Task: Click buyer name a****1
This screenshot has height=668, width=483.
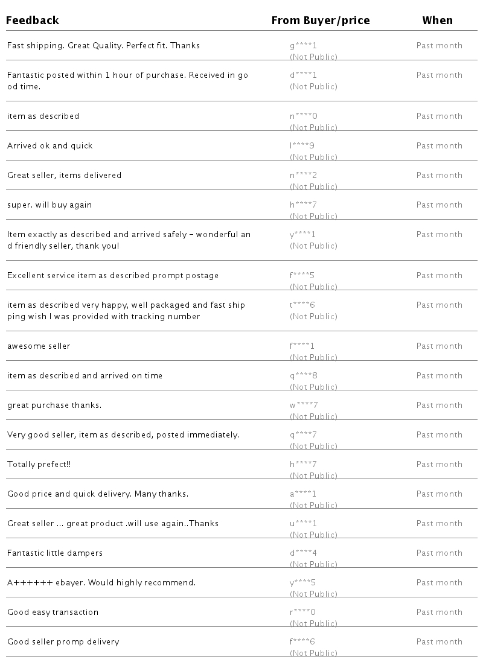Action: point(303,494)
